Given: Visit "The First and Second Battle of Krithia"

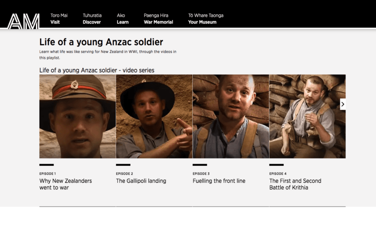Looking at the screenshot, I should (295, 184).
